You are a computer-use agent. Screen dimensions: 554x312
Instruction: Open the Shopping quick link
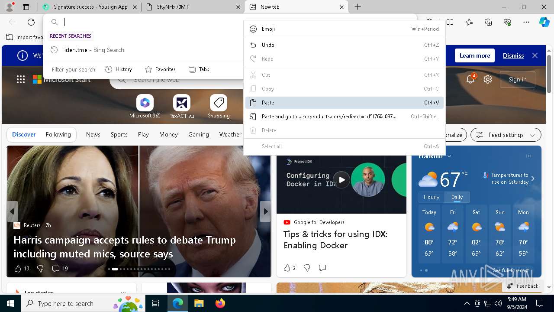click(x=219, y=107)
